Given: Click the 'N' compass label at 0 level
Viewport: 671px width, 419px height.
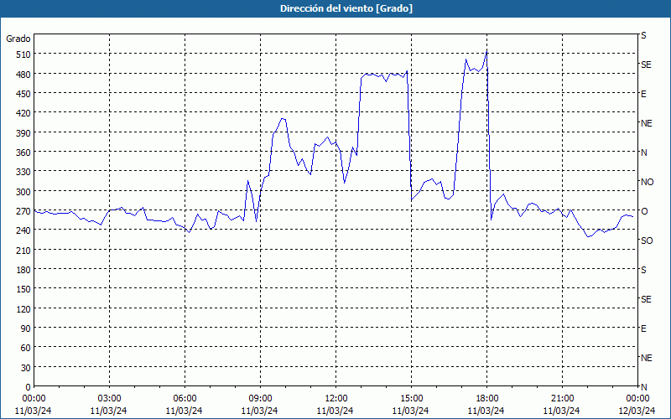Looking at the screenshot, I should click(x=643, y=387).
